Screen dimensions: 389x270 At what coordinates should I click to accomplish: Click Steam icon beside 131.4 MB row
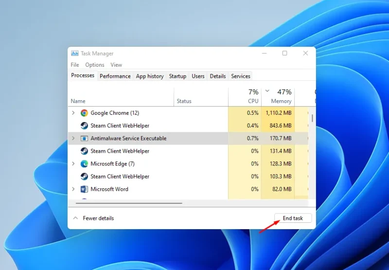point(84,151)
